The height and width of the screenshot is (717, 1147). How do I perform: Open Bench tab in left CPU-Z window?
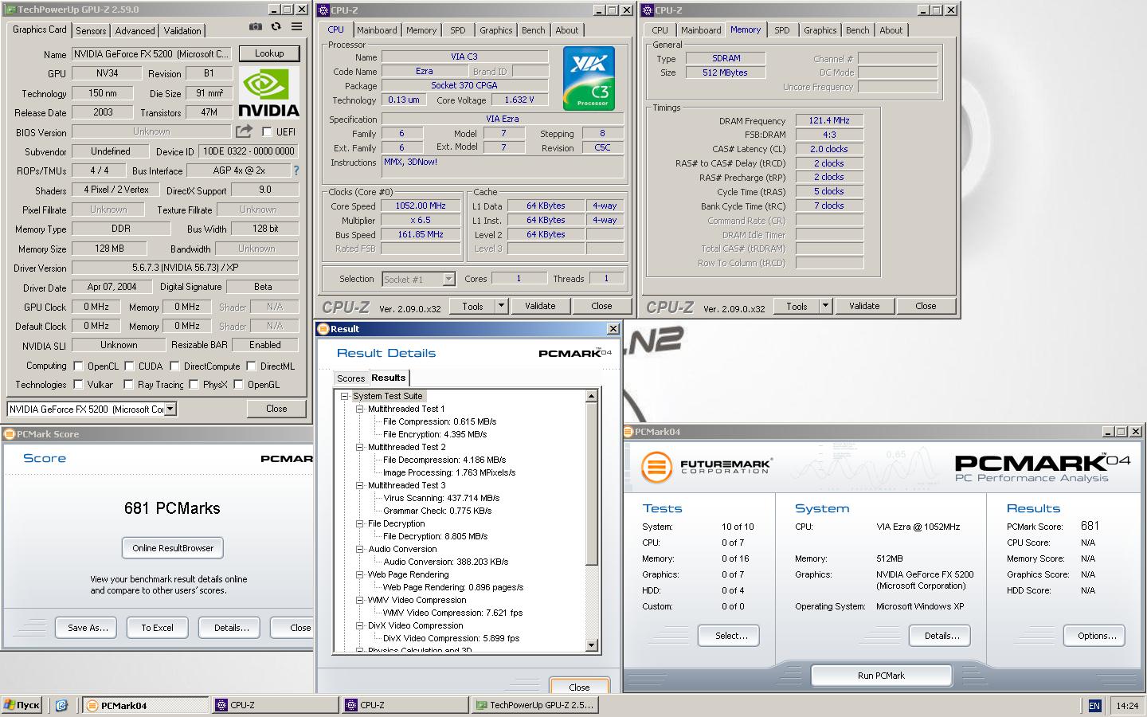click(x=534, y=30)
